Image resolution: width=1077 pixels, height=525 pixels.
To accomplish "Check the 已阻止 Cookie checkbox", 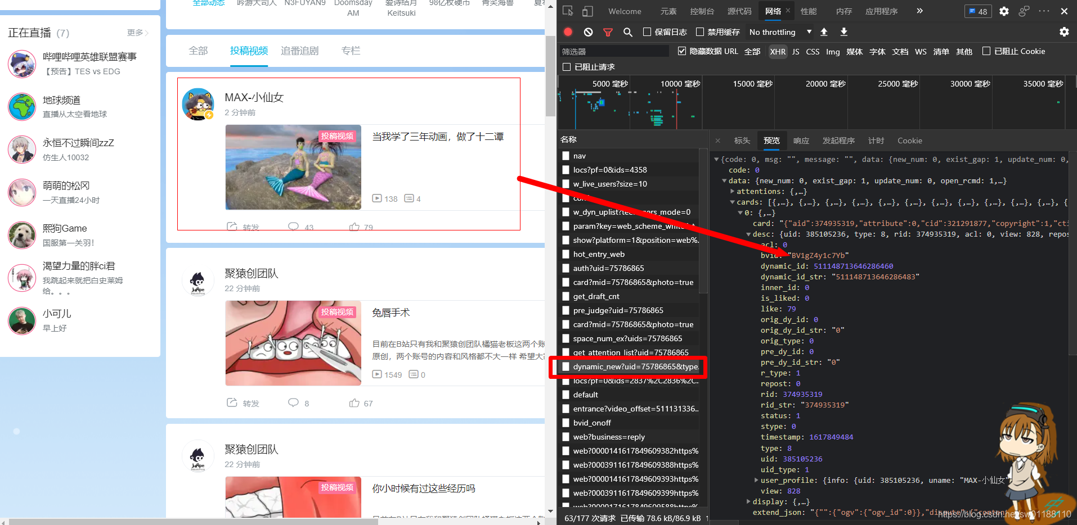I will coord(986,51).
